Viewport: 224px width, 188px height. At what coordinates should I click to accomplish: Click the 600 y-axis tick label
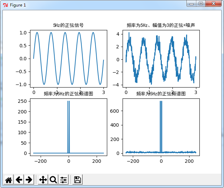(x=114, y=111)
